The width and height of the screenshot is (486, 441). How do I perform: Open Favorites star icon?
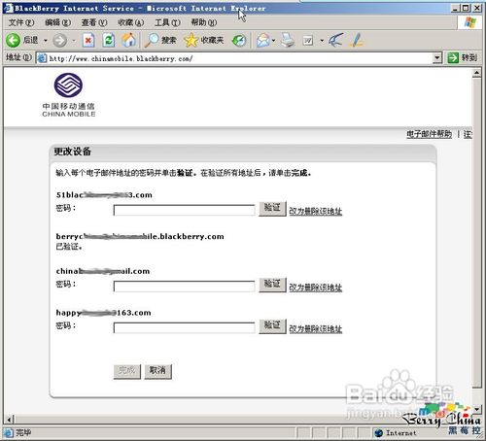pos(191,41)
